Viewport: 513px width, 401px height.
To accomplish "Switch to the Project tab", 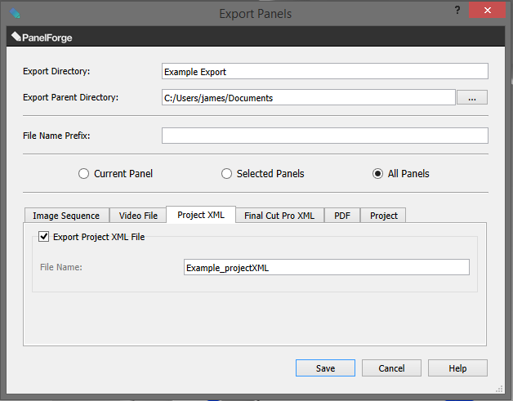I will pos(383,216).
